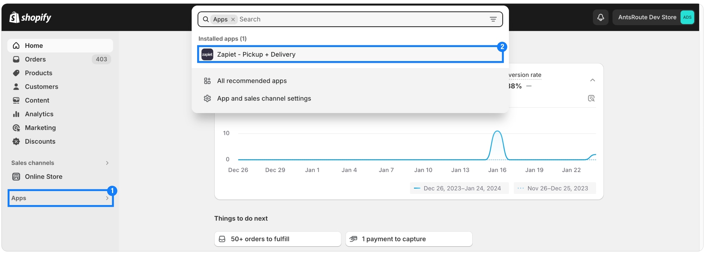Expand the Sales channels section
705x255 pixels.
(x=107, y=163)
